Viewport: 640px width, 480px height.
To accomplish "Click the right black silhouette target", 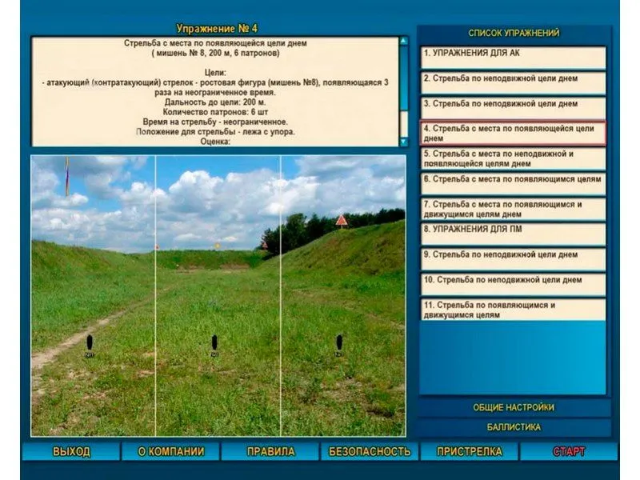I will point(339,343).
